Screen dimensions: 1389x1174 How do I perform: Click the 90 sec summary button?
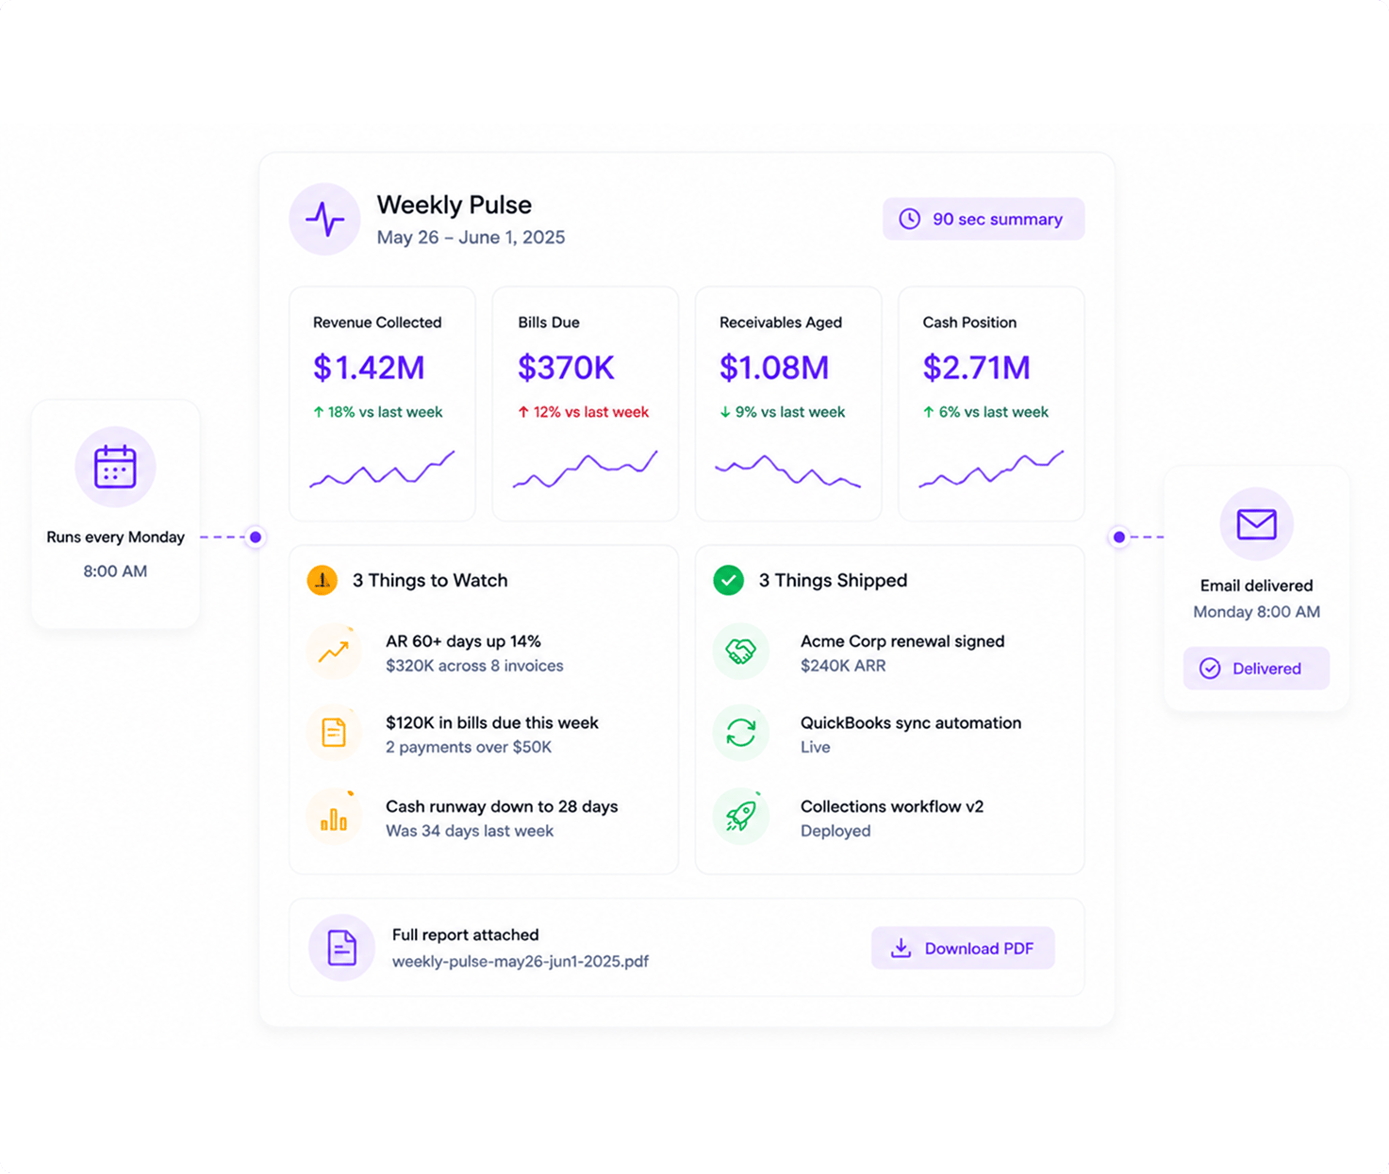pyautogui.click(x=984, y=219)
